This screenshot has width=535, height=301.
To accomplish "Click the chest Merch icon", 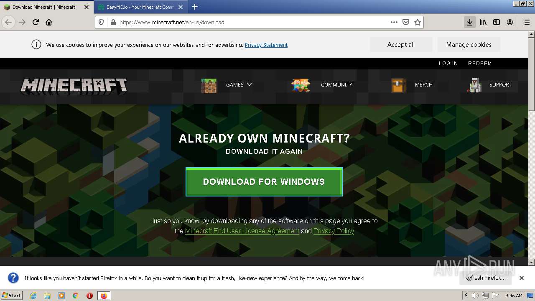I will (x=398, y=85).
